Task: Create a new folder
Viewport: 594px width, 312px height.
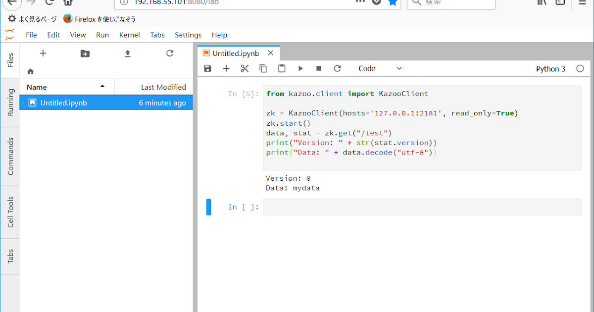Action: click(x=85, y=53)
